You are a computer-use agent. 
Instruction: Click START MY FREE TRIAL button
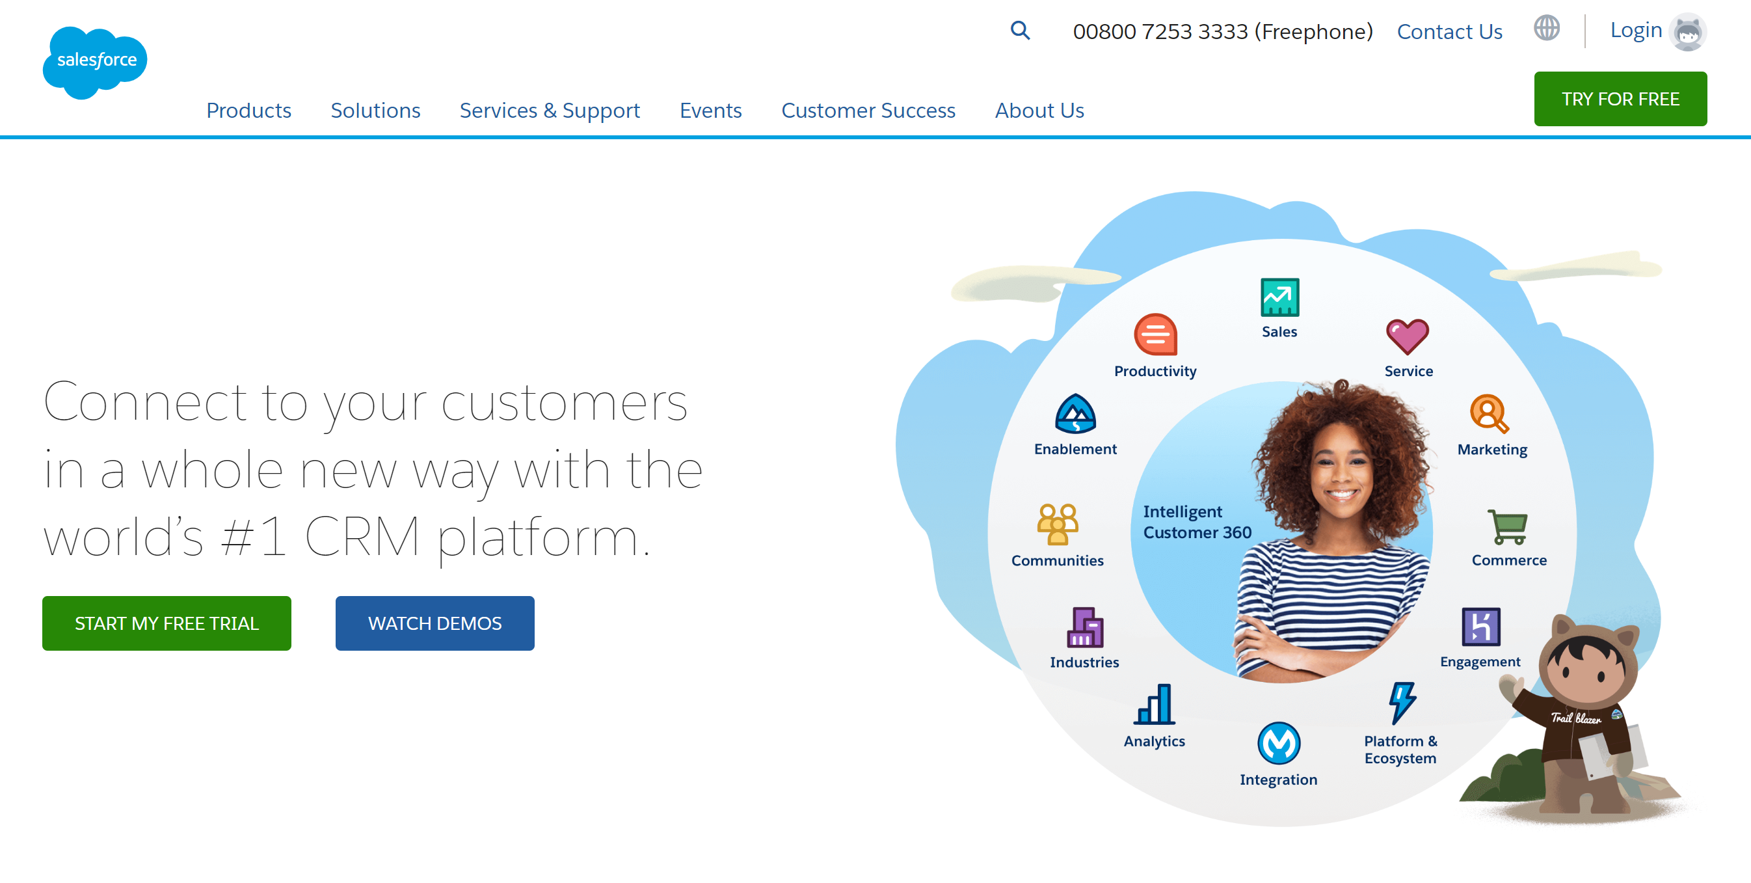point(167,623)
